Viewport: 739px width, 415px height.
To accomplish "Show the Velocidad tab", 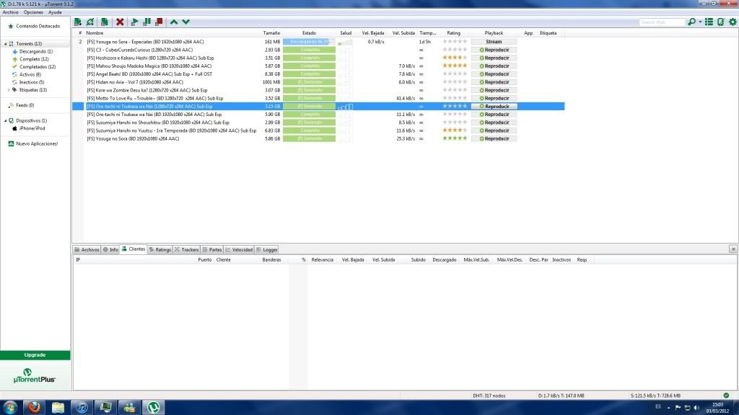I will pyautogui.click(x=239, y=250).
